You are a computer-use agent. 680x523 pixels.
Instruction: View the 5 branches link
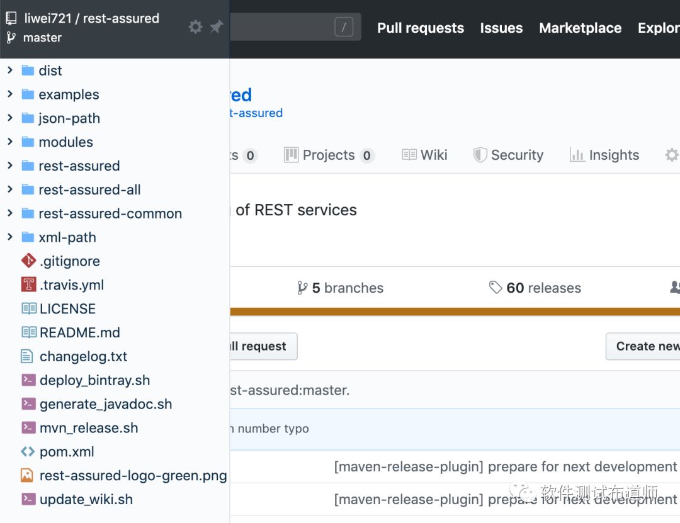(x=341, y=288)
